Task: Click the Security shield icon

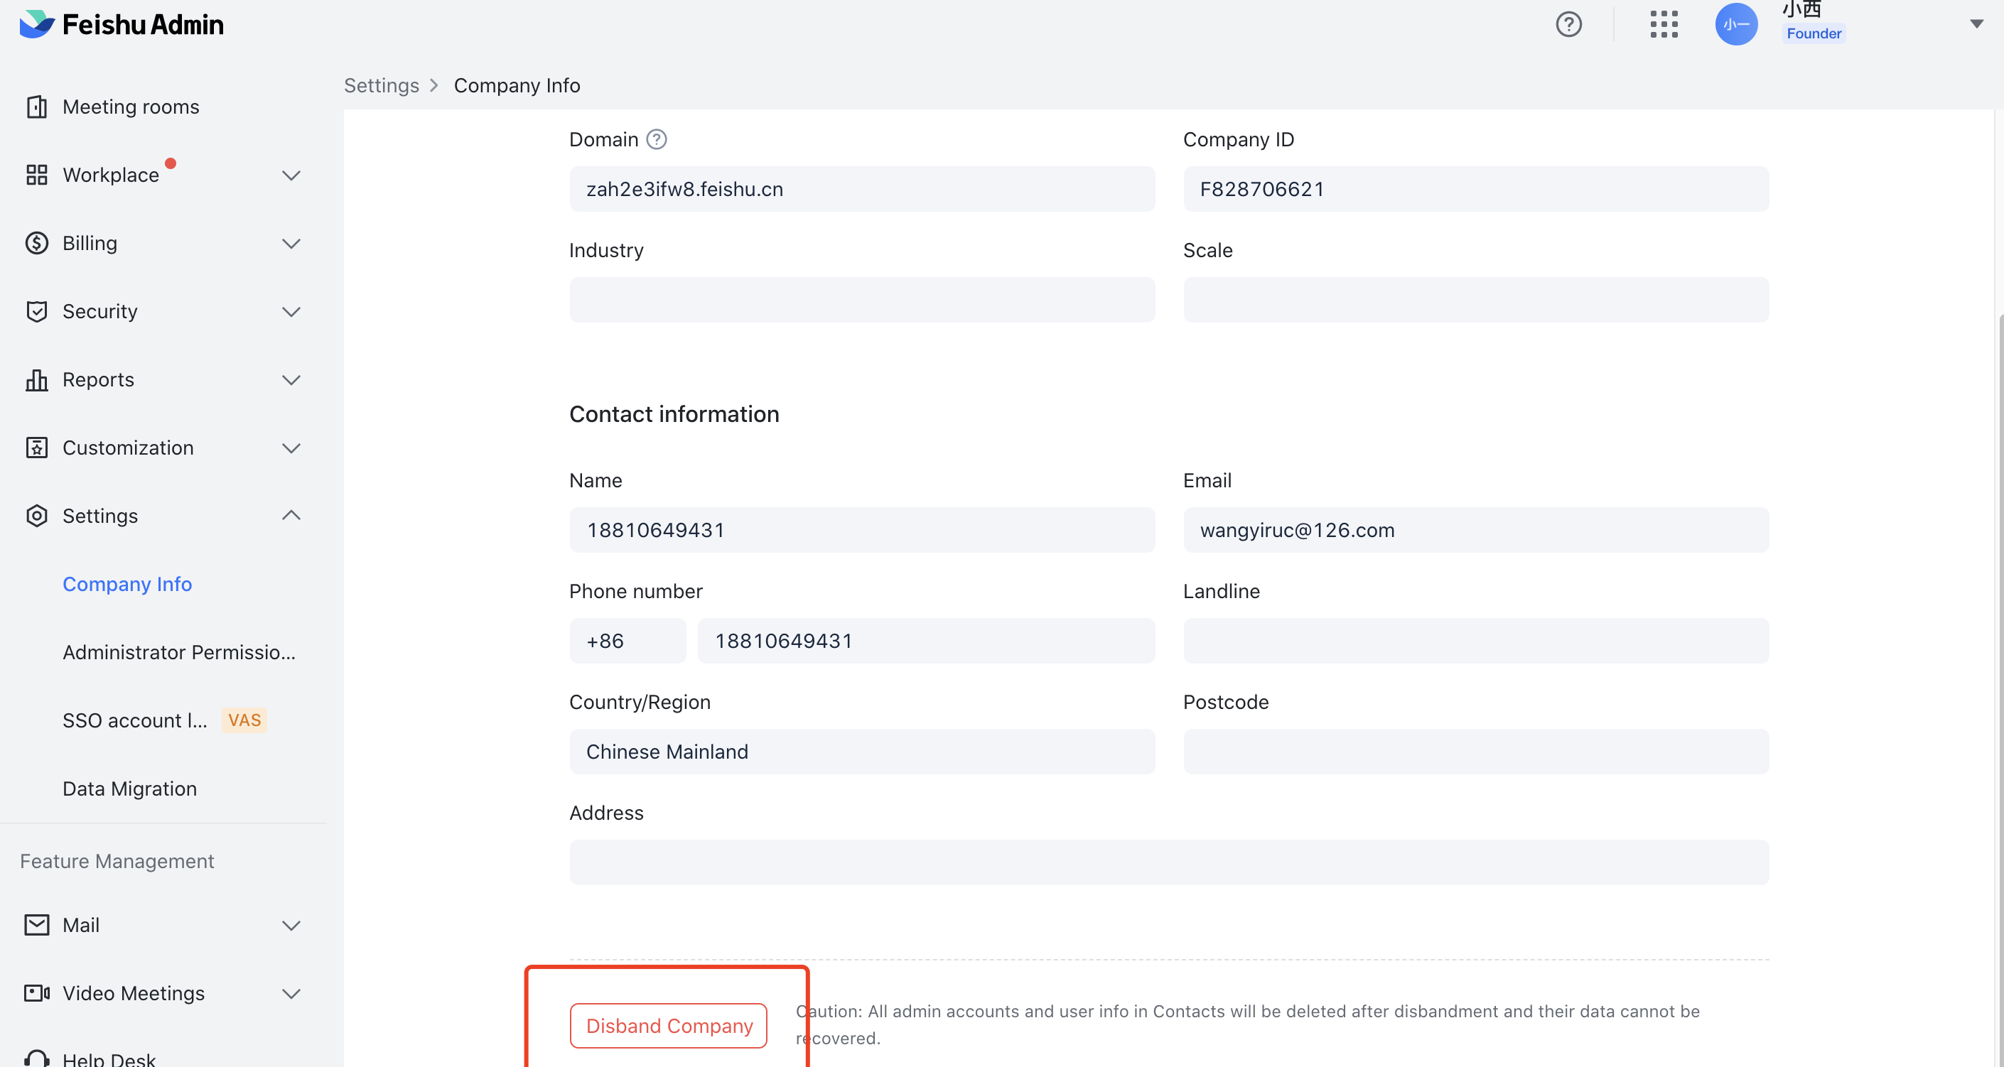Action: pyautogui.click(x=36, y=311)
